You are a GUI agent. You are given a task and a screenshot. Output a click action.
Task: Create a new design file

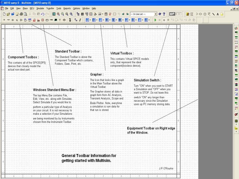[4, 14]
